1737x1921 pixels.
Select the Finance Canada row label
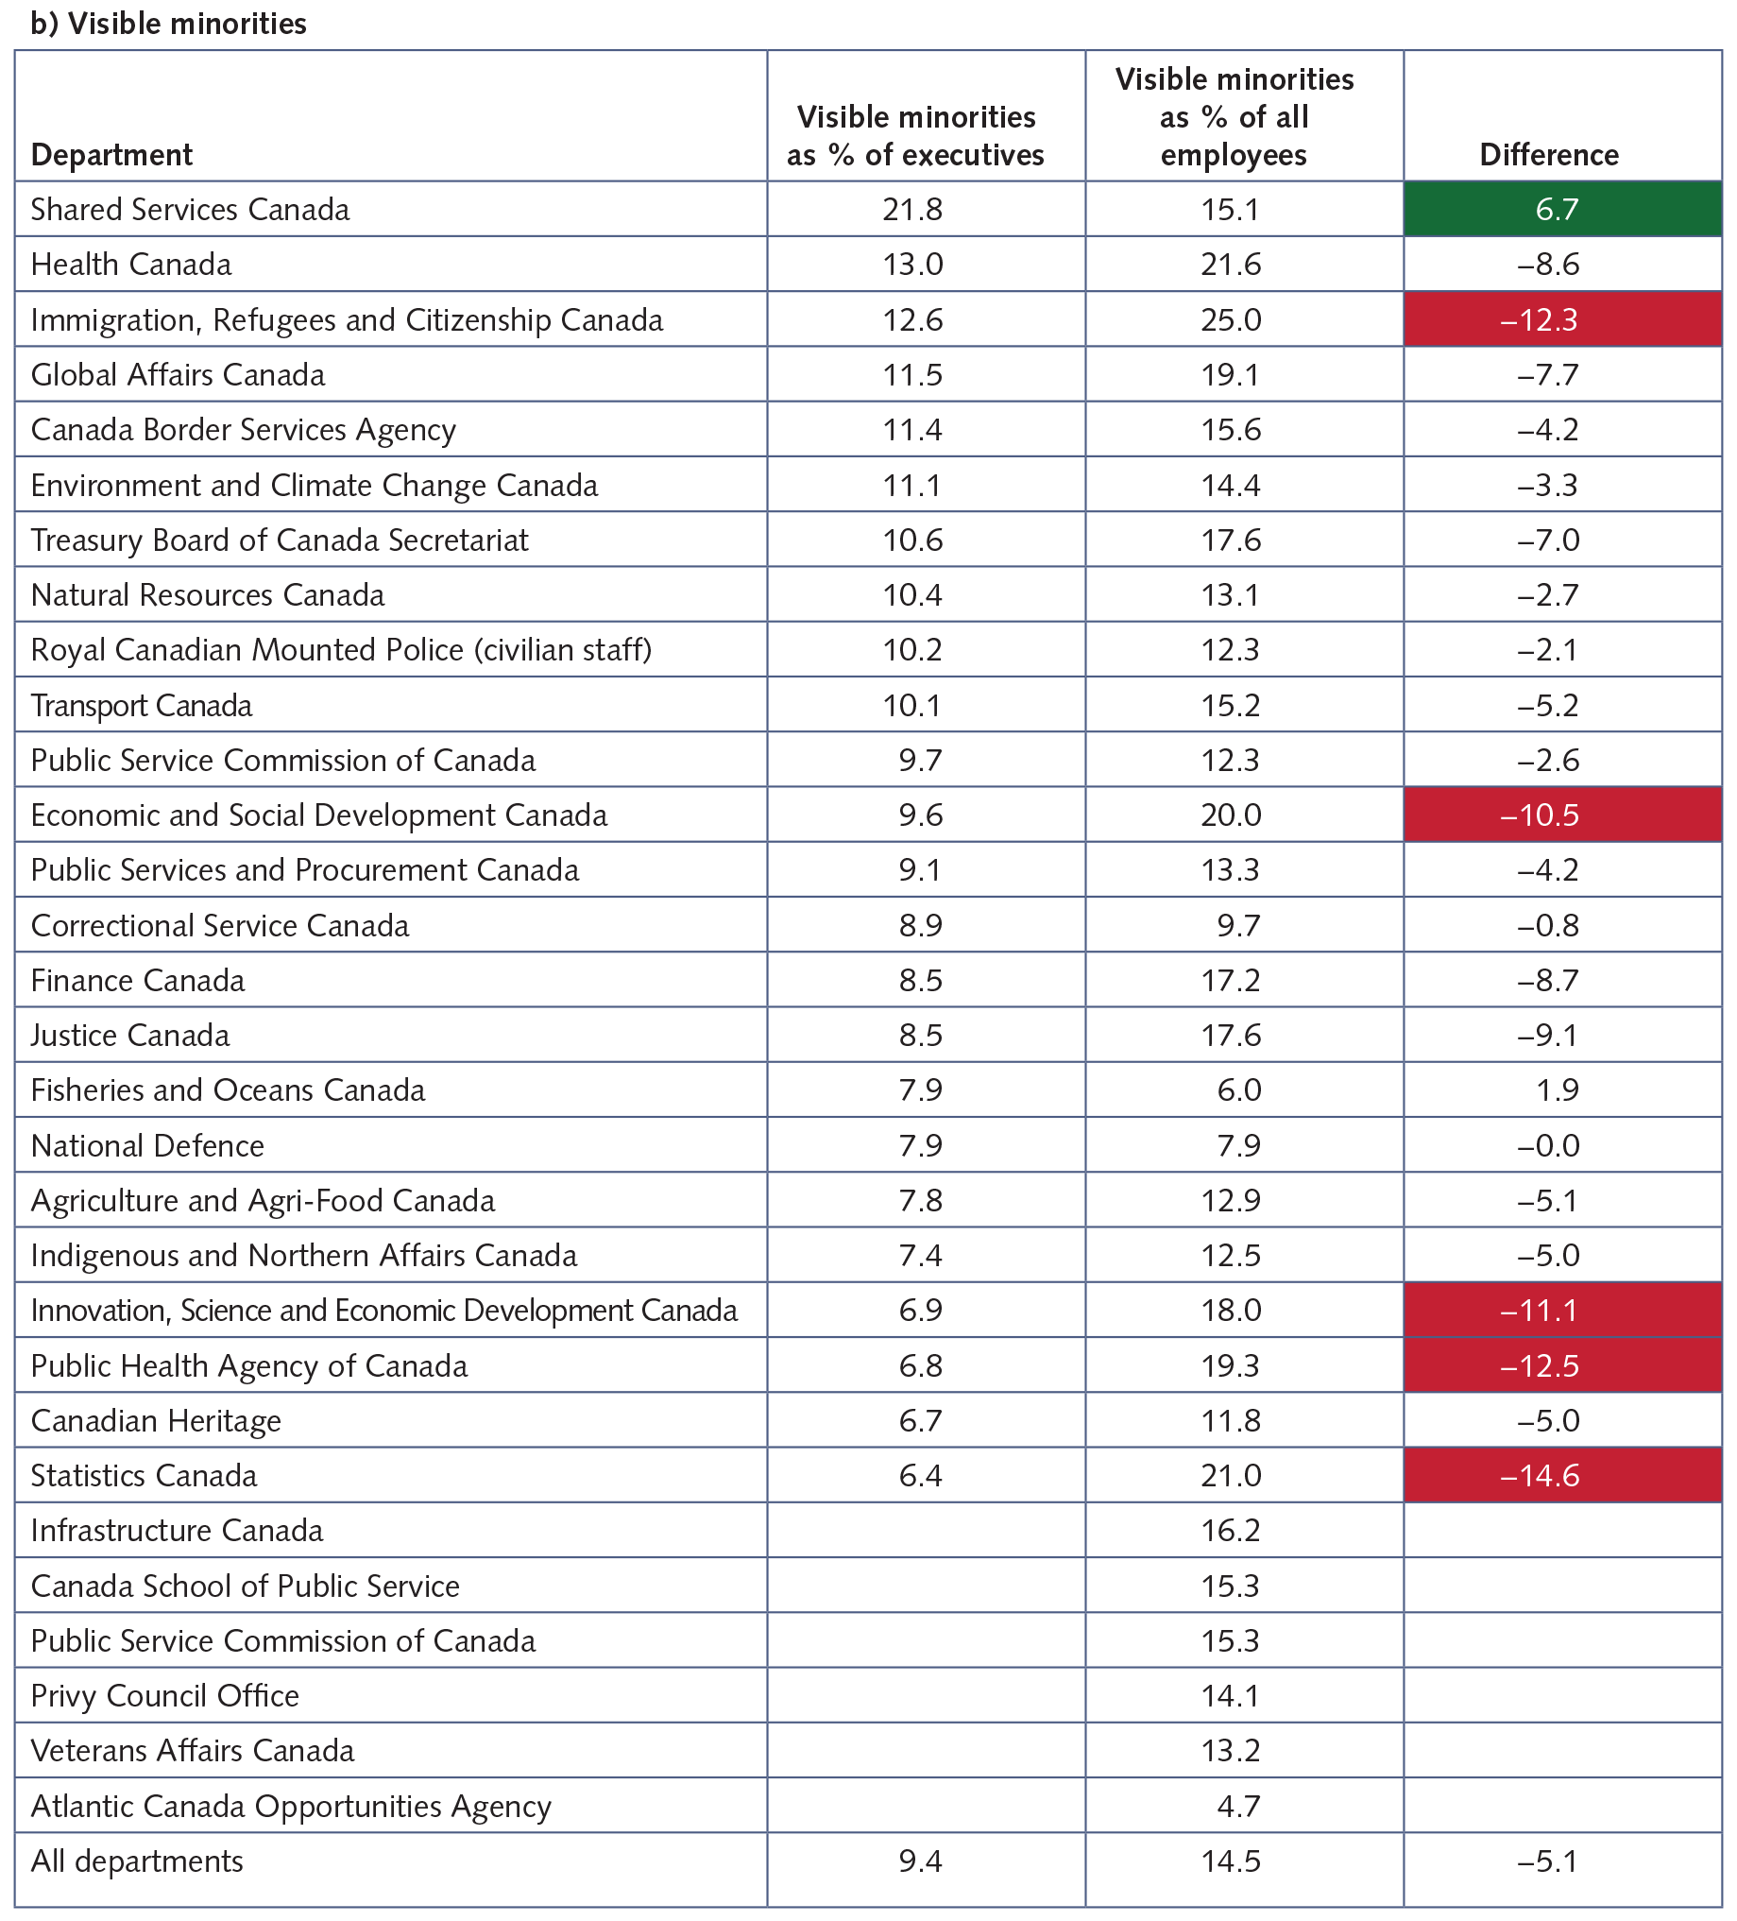tap(138, 981)
